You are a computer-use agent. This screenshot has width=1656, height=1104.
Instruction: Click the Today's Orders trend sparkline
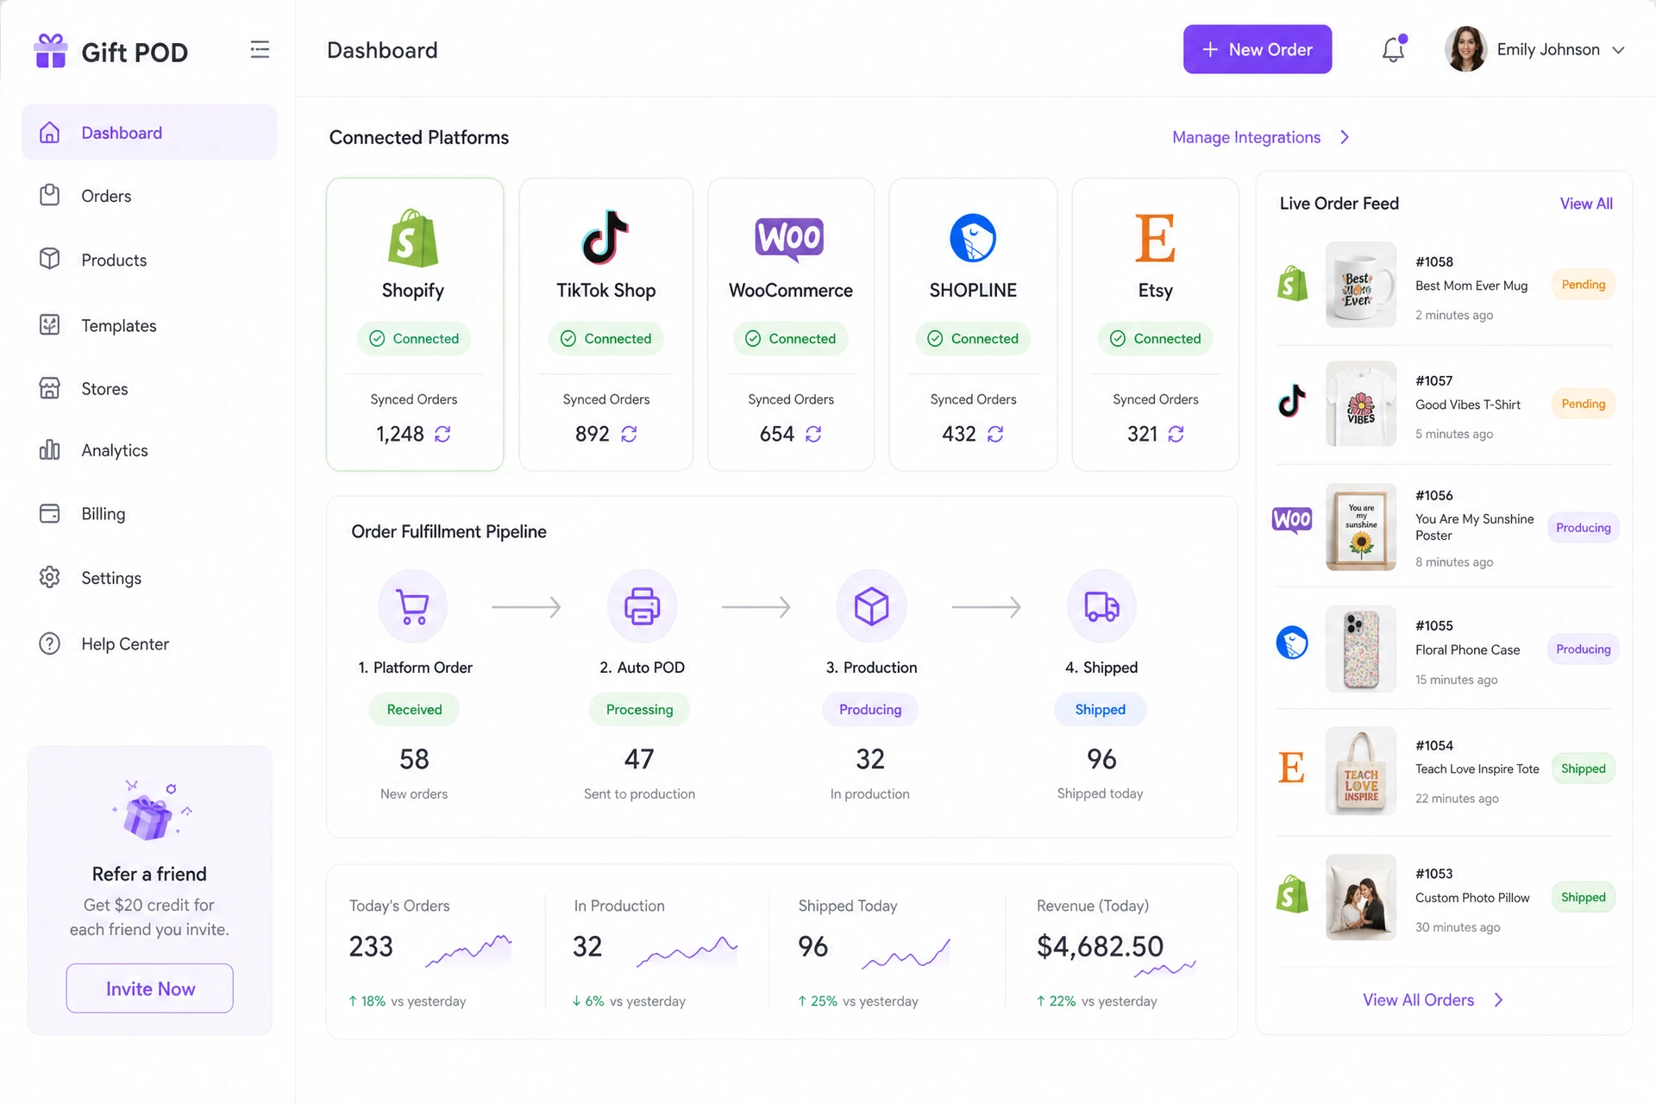click(x=468, y=950)
